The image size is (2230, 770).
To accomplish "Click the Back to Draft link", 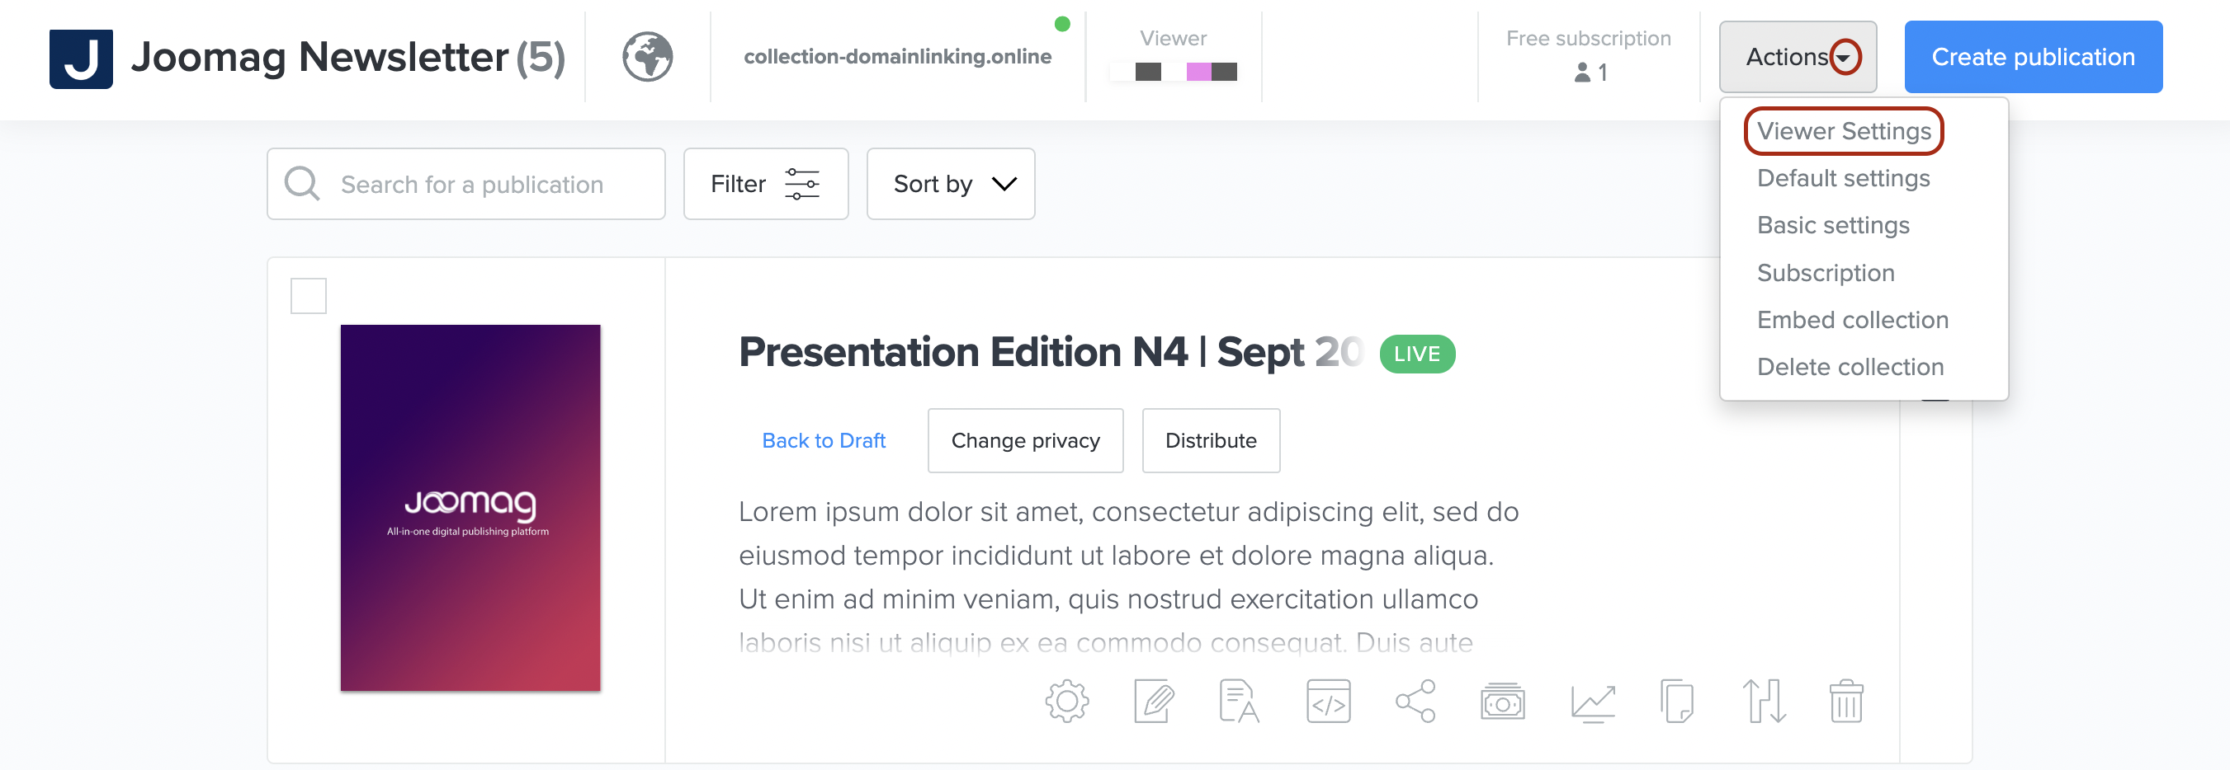I will [824, 440].
